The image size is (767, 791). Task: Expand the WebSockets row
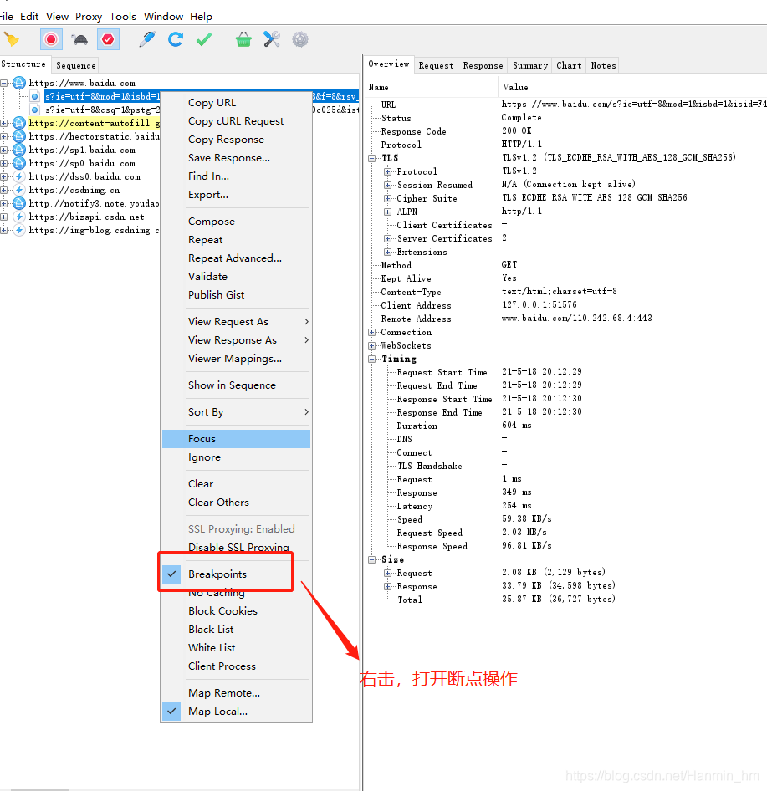coord(372,345)
